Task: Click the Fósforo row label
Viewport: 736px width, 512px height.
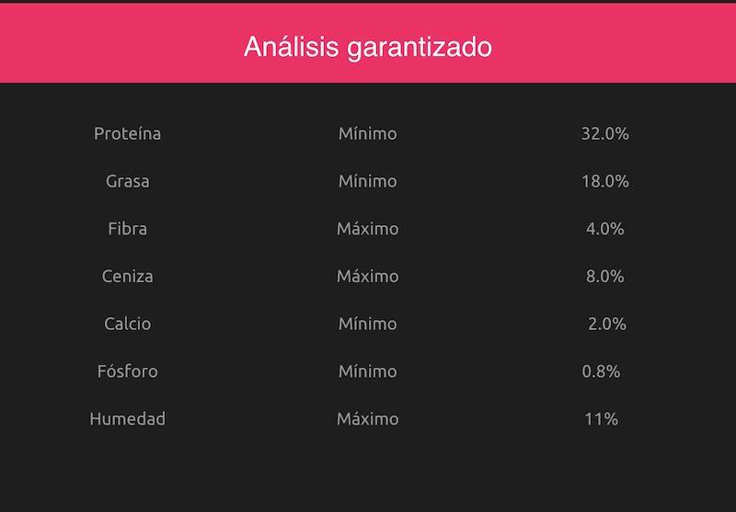Action: [x=127, y=371]
